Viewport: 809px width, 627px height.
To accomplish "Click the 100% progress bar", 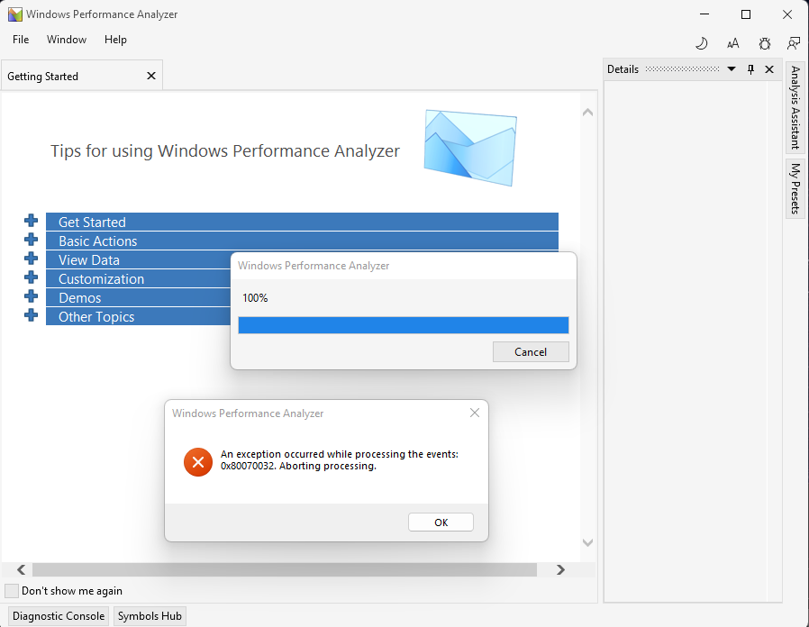I will pyautogui.click(x=404, y=325).
